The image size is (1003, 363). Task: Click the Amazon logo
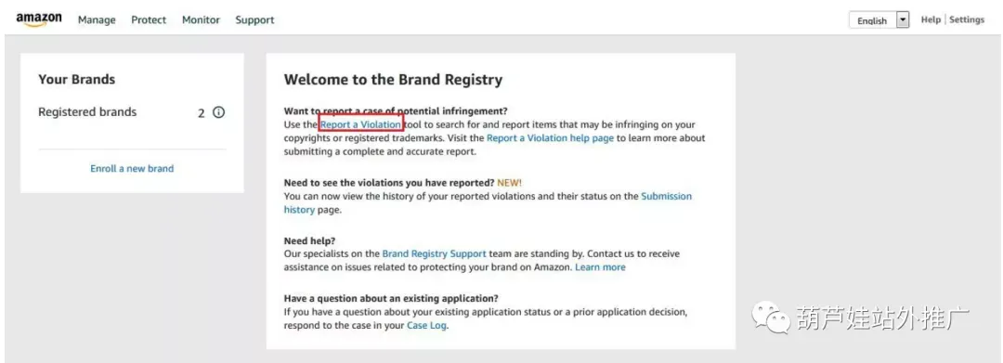click(x=39, y=19)
